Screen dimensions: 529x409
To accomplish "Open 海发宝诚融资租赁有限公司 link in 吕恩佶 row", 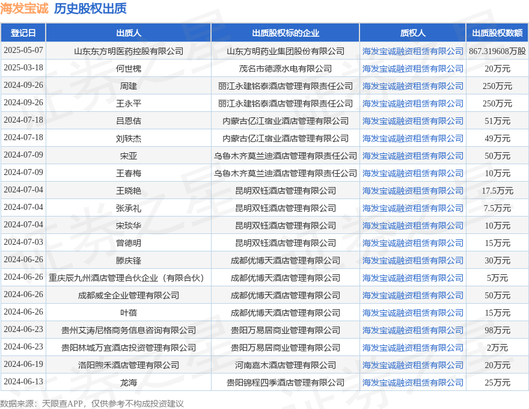I will coord(412,121).
